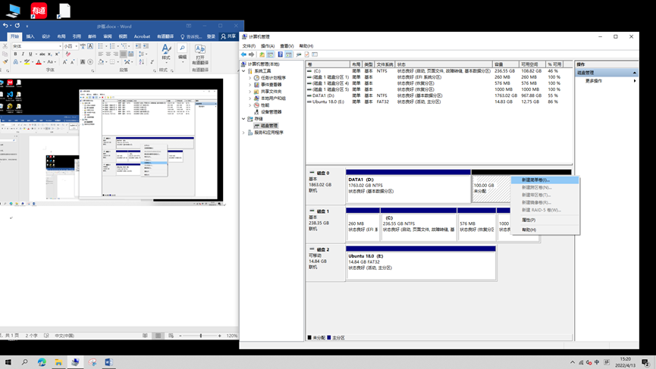Open the font color dropdown arrow in Word
The image size is (656, 369).
click(x=44, y=62)
